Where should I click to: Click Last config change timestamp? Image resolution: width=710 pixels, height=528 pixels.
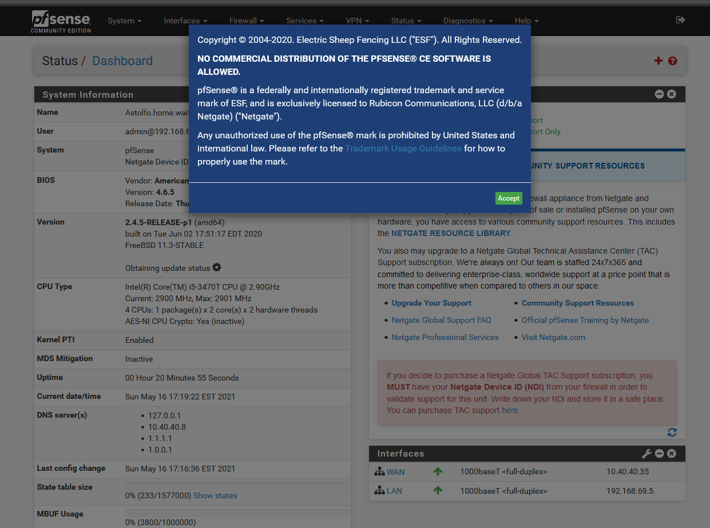point(180,469)
